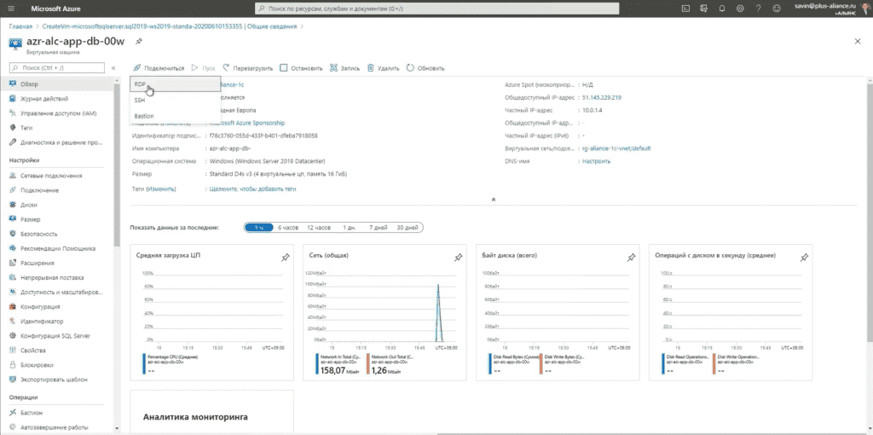
Task: Click Обновить toolbar button
Action: coord(425,68)
